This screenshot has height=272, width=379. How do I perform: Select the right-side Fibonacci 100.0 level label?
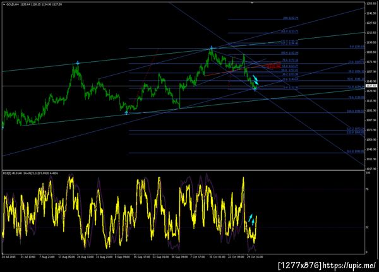tap(355, 111)
